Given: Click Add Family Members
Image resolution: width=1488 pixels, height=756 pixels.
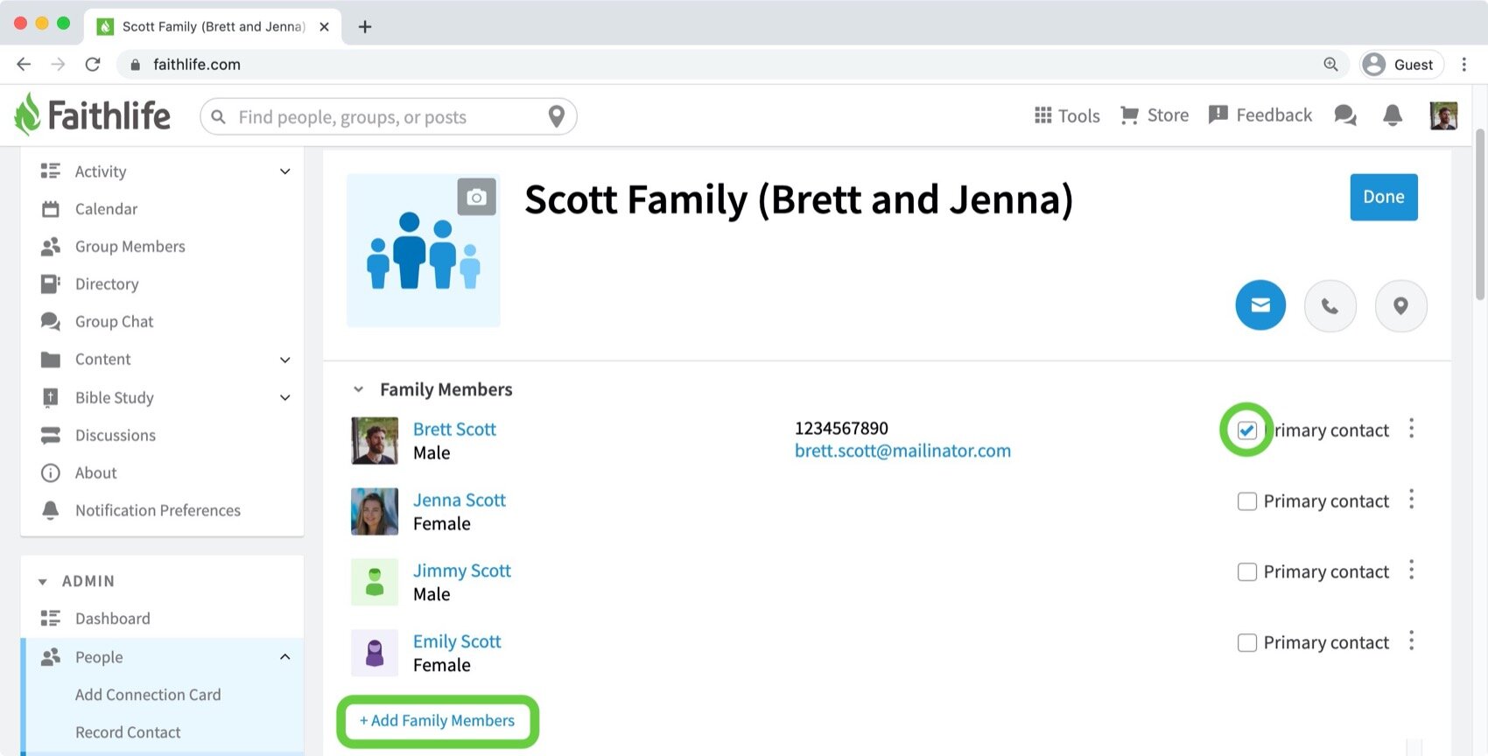Looking at the screenshot, I should (x=438, y=721).
